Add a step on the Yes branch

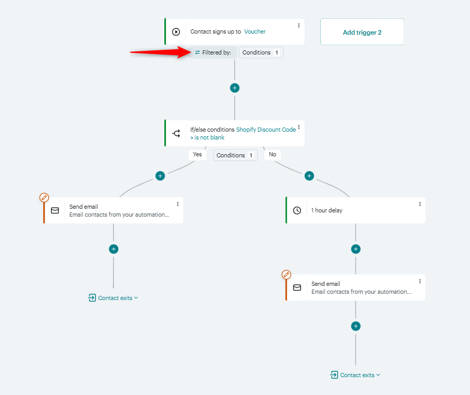pyautogui.click(x=160, y=176)
